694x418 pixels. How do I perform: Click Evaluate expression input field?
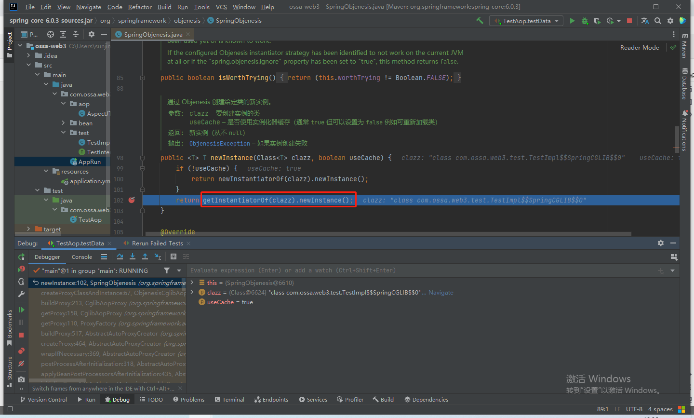point(422,270)
